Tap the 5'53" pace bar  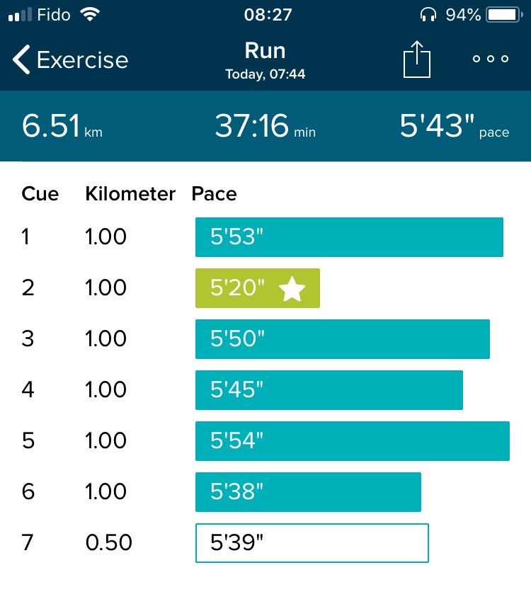pos(349,237)
